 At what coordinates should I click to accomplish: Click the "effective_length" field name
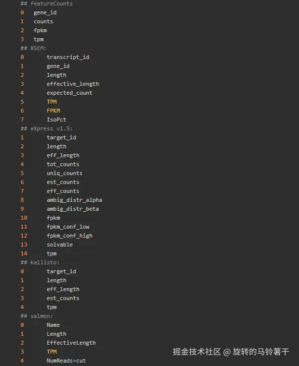[73, 84]
